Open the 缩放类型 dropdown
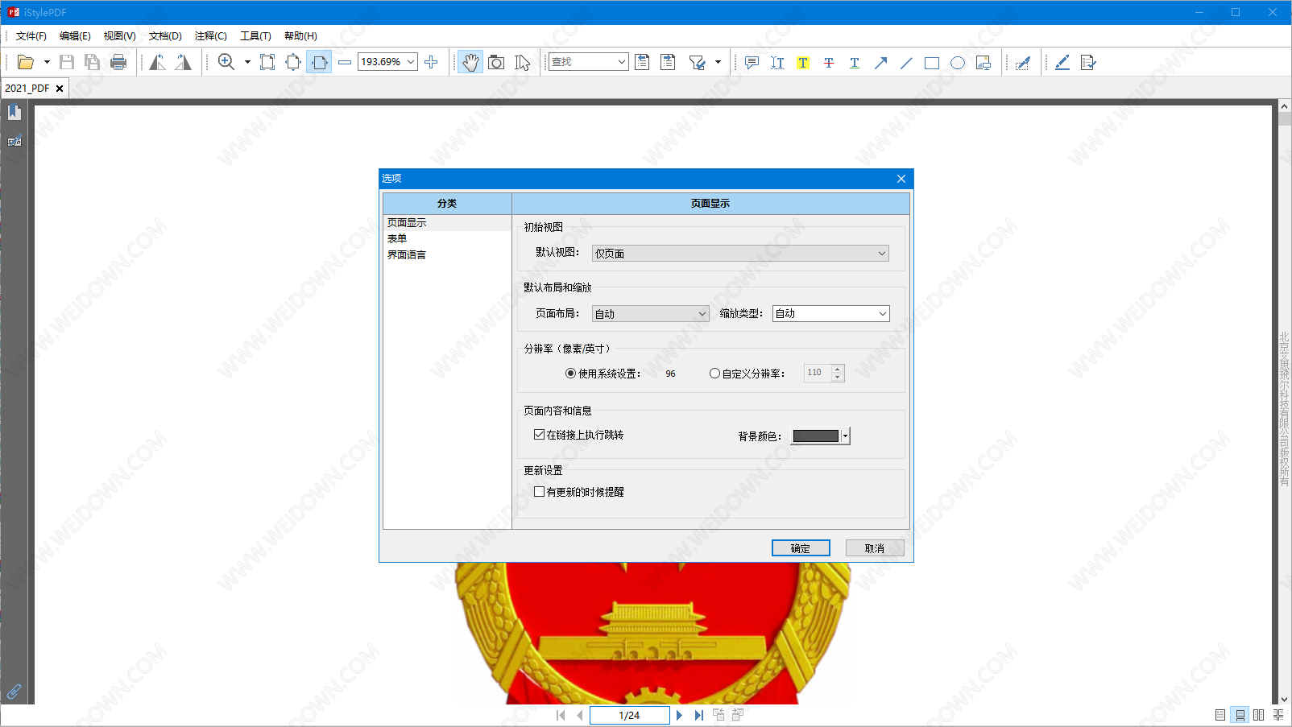The width and height of the screenshot is (1292, 727). tap(831, 313)
